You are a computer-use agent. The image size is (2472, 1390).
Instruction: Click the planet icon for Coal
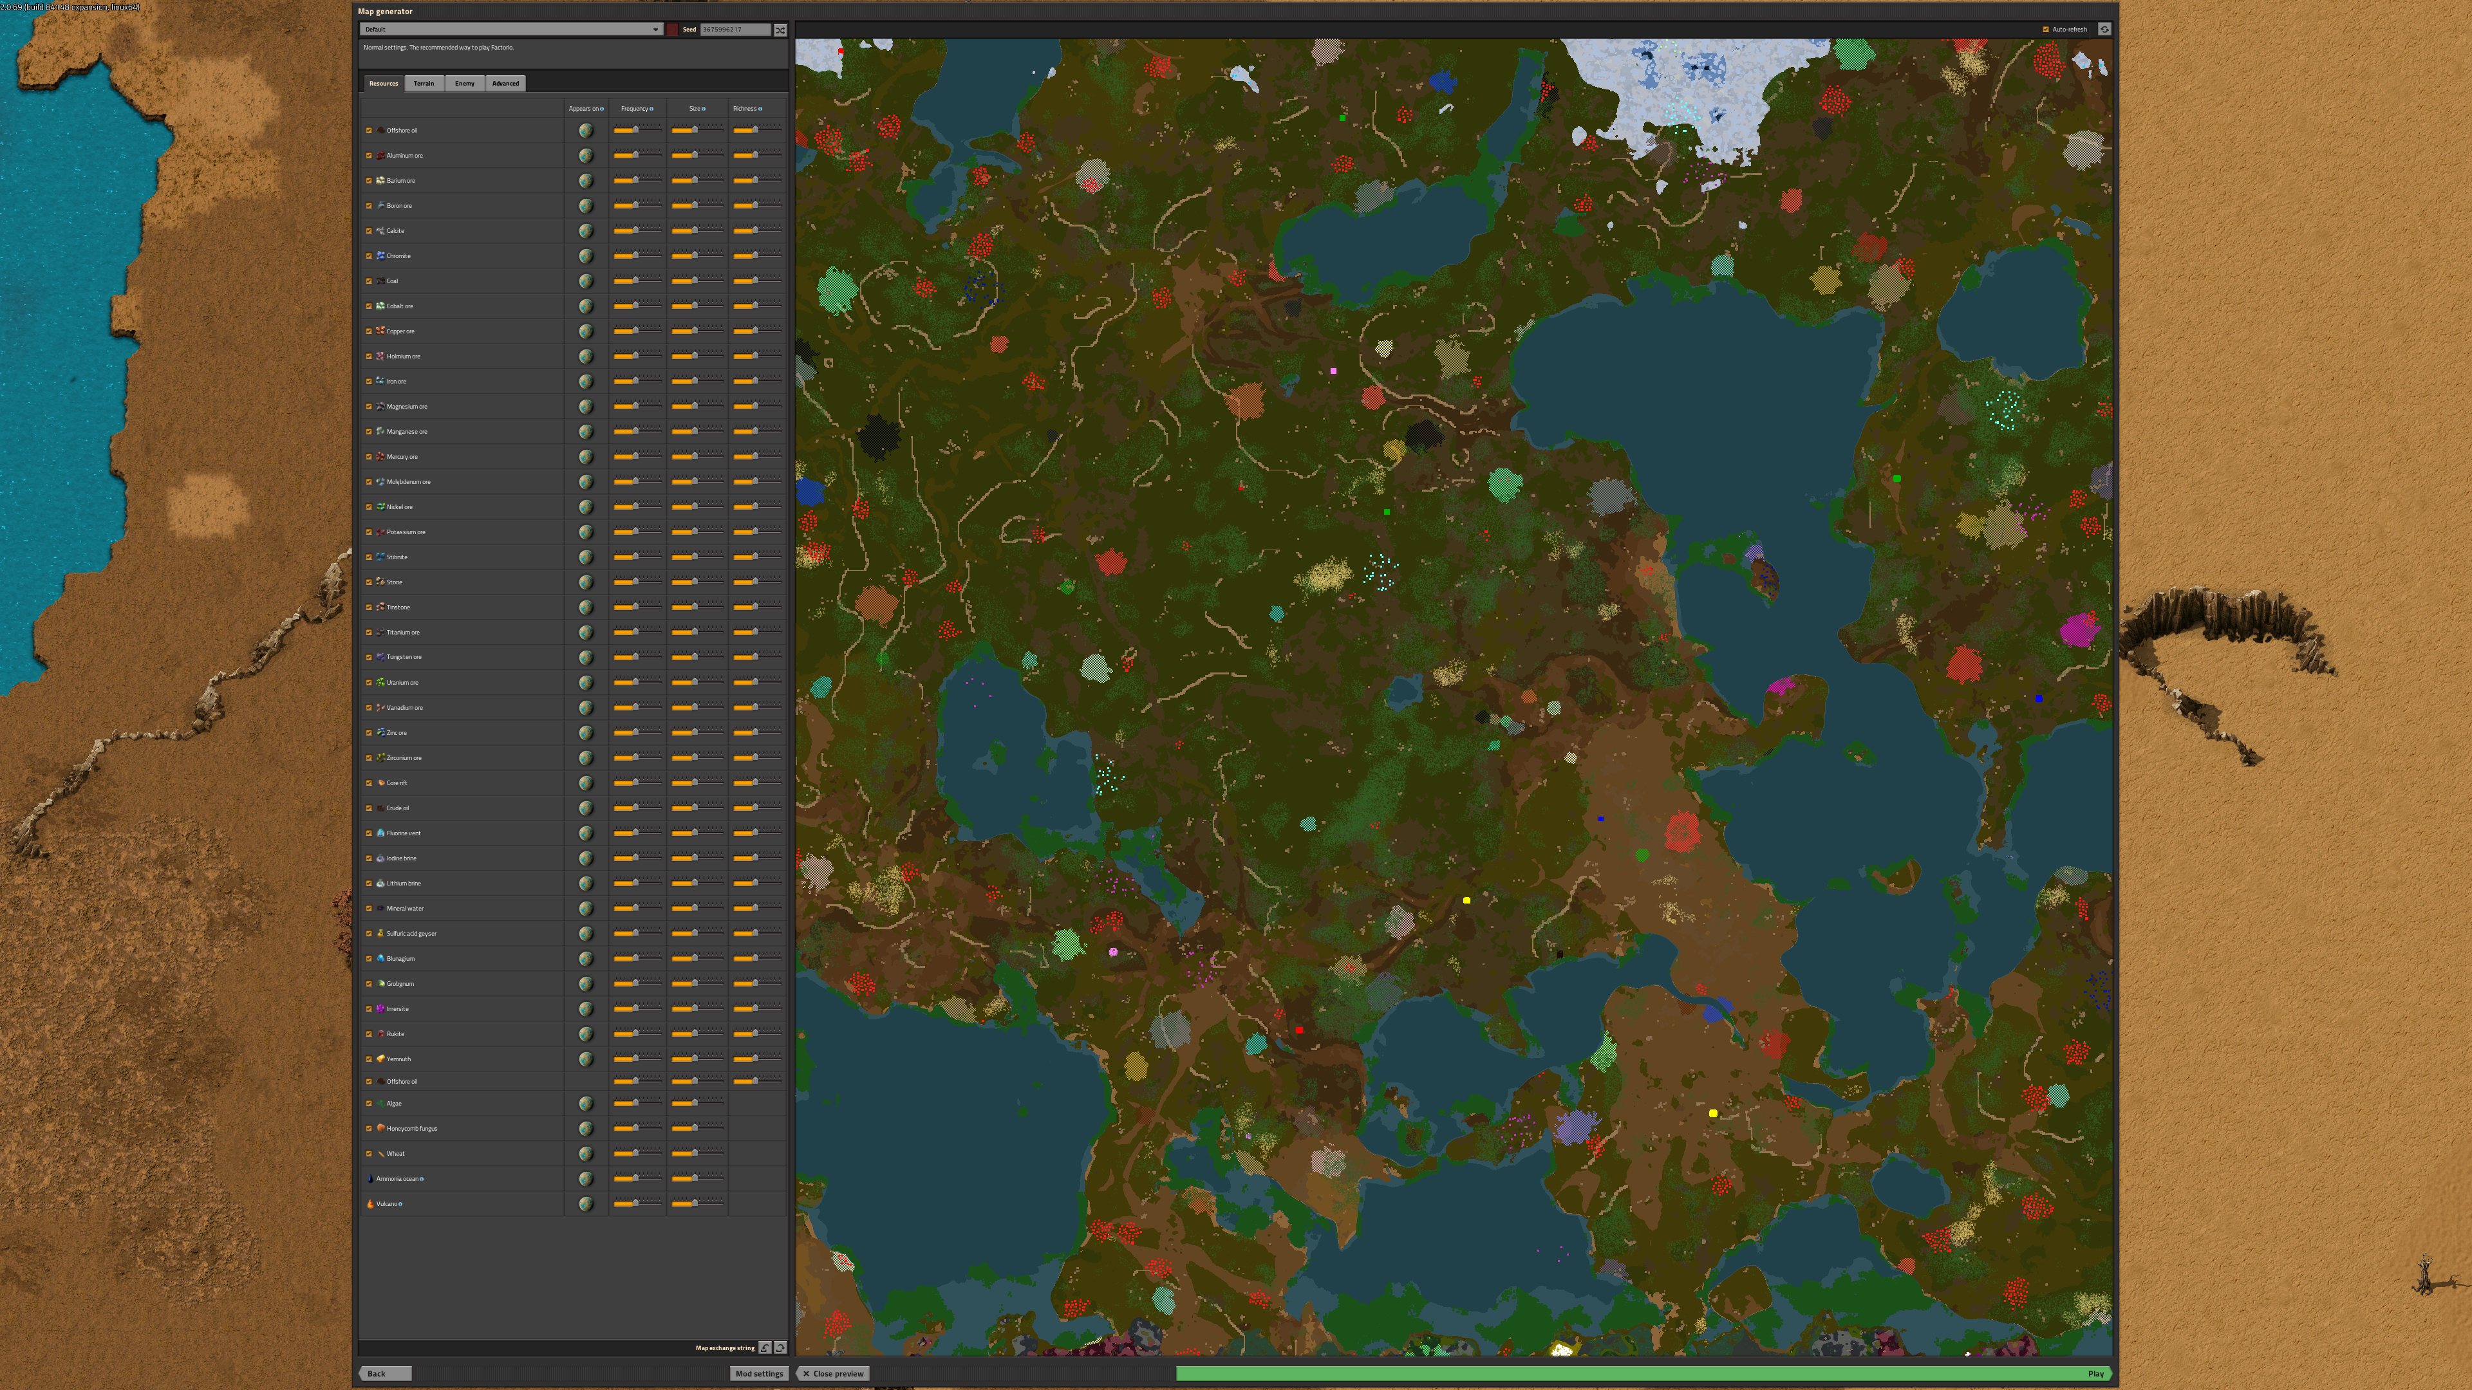click(x=585, y=281)
